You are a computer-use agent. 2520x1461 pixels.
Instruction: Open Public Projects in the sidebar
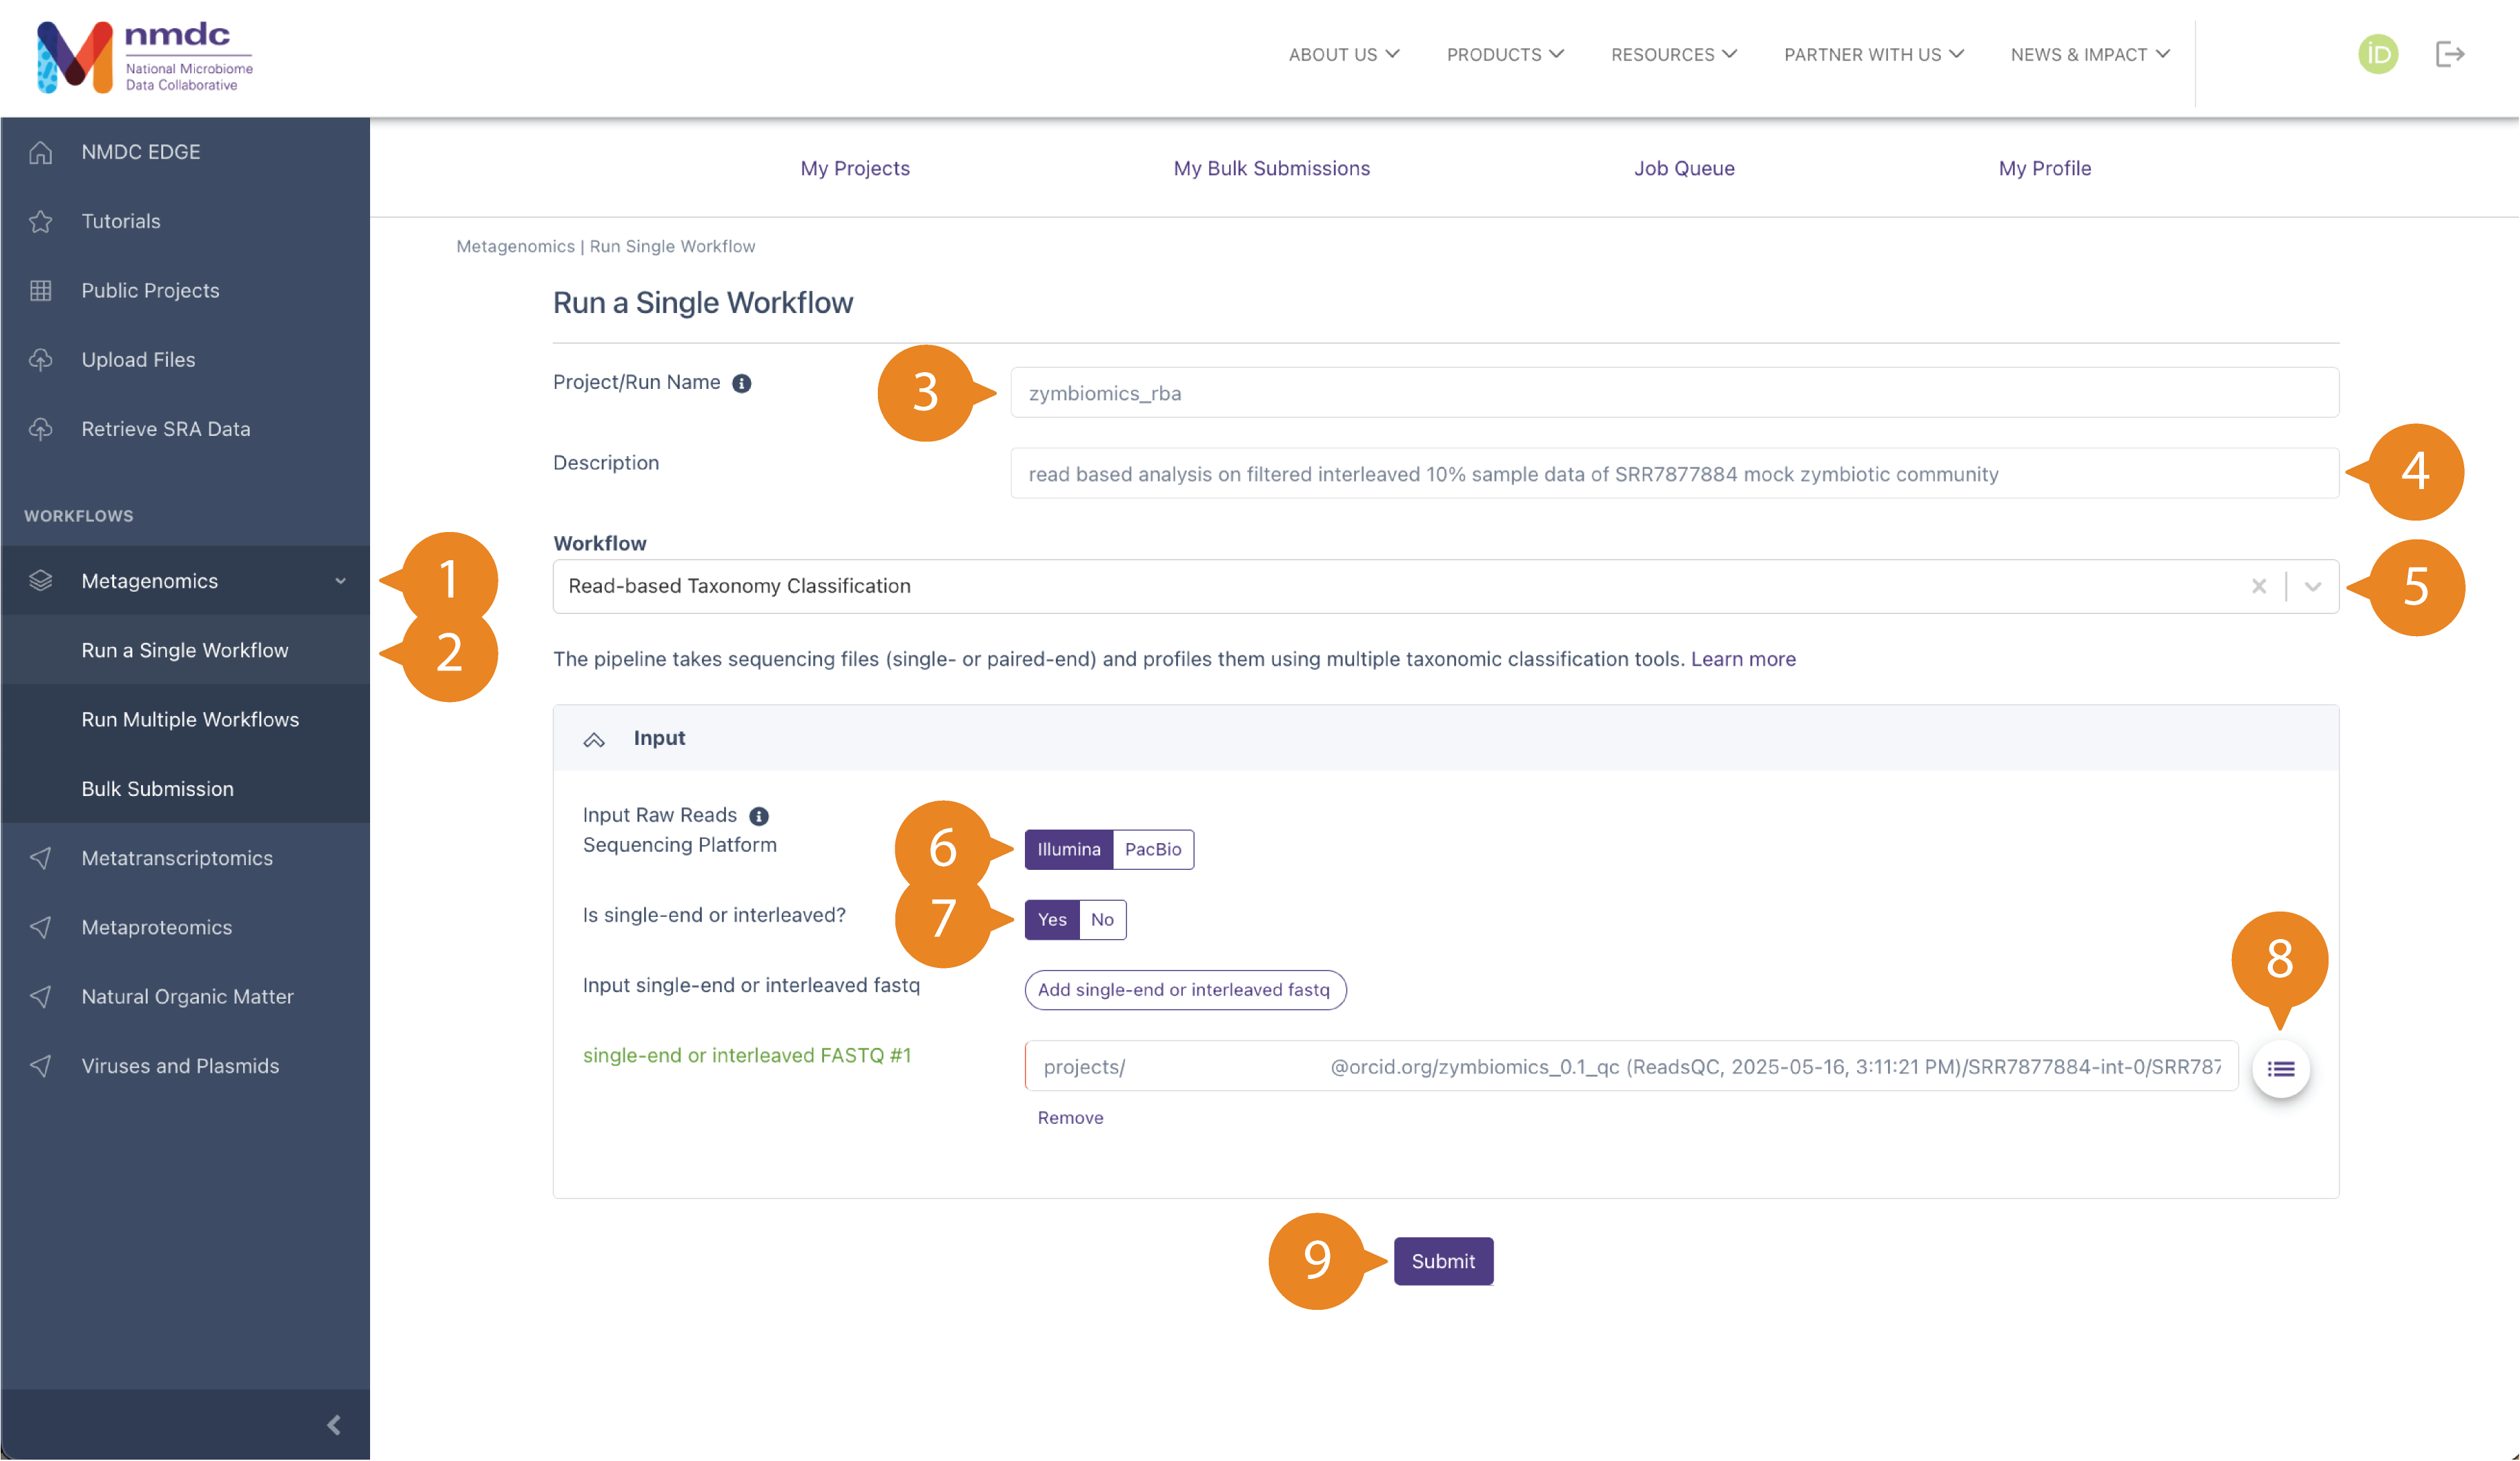click(x=185, y=290)
